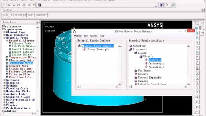Click the Main Menu vertical scrollbar down arrow
206x116 pixels.
pyautogui.click(x=37, y=111)
